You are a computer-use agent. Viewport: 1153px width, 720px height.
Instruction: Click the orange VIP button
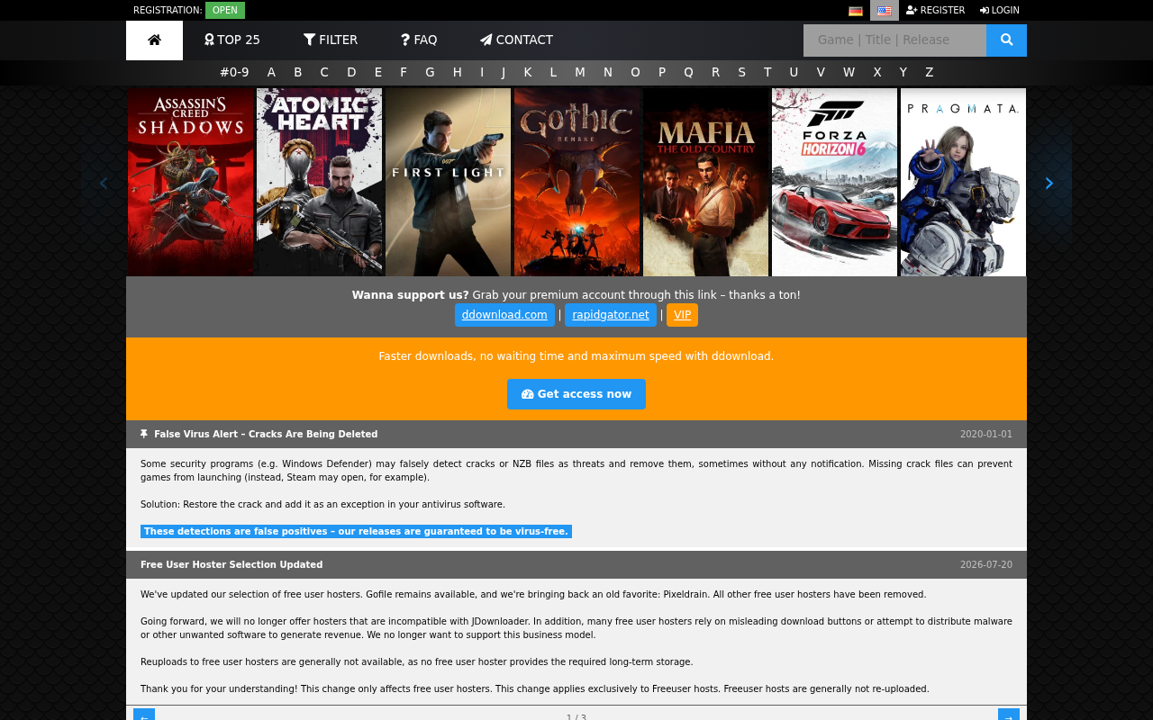(682, 315)
